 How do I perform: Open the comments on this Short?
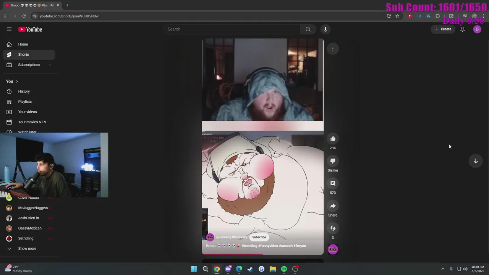[333, 183]
